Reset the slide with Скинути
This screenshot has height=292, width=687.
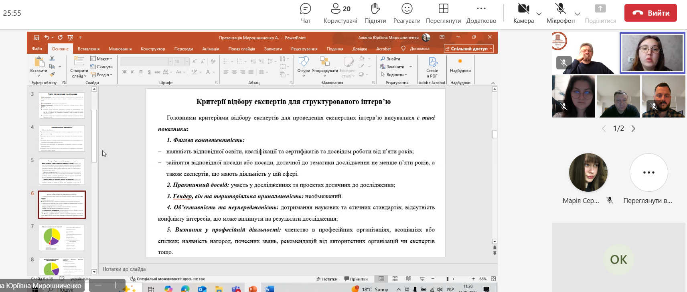[x=102, y=67]
